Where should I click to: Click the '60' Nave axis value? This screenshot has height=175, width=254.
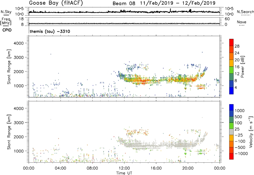click(227, 19)
